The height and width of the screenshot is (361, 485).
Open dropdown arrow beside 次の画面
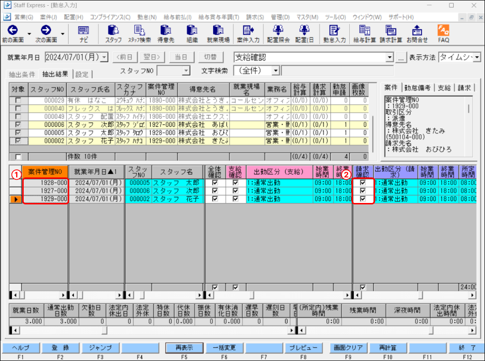pyautogui.click(x=63, y=34)
